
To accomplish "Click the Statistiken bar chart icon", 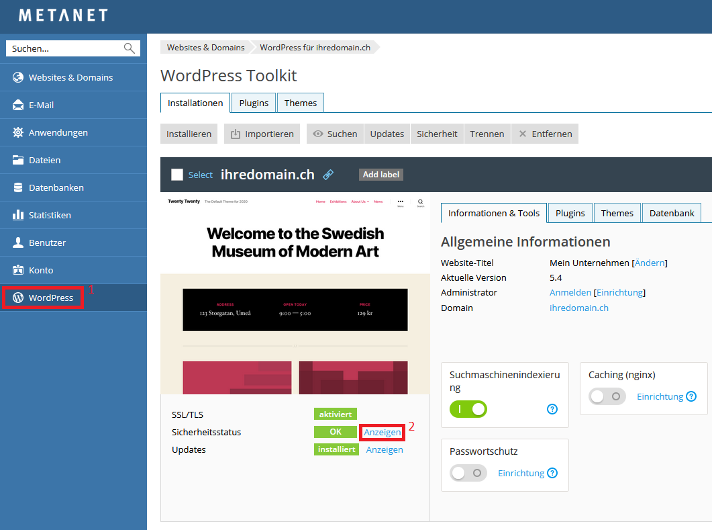I will point(18,215).
